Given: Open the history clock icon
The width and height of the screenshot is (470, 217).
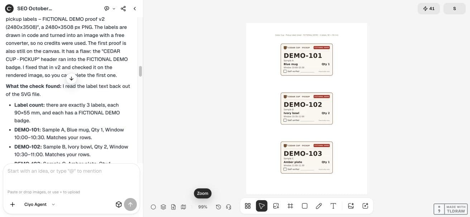Looking at the screenshot, I should (x=219, y=207).
